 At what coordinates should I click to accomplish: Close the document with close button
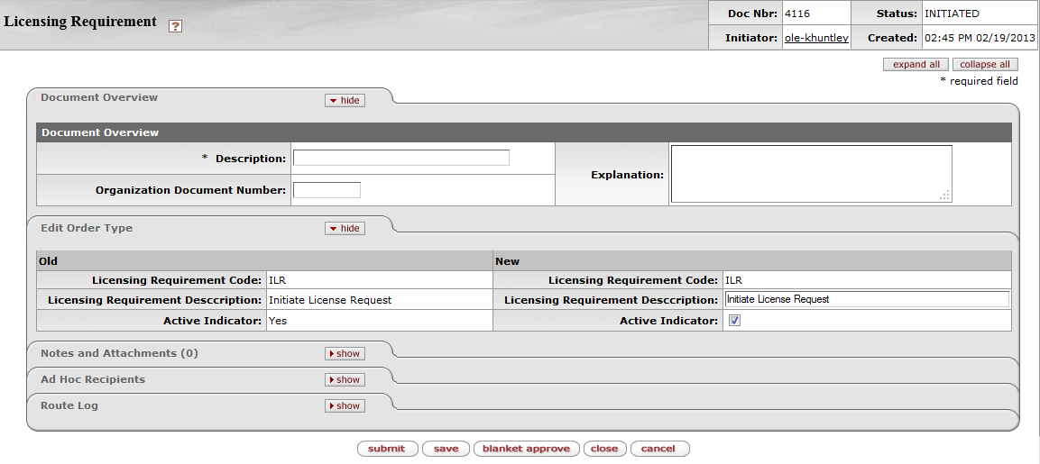coord(604,449)
